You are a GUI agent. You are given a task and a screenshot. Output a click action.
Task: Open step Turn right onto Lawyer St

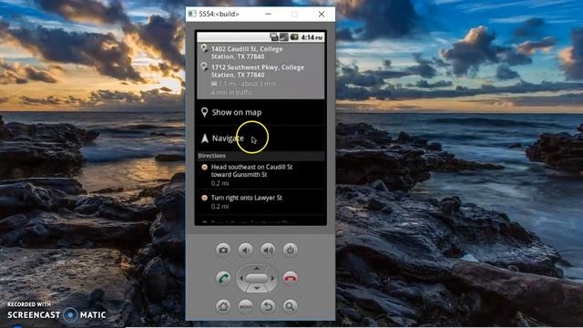tap(261, 201)
